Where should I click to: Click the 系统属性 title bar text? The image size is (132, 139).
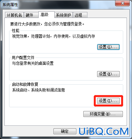click(x=10, y=5)
